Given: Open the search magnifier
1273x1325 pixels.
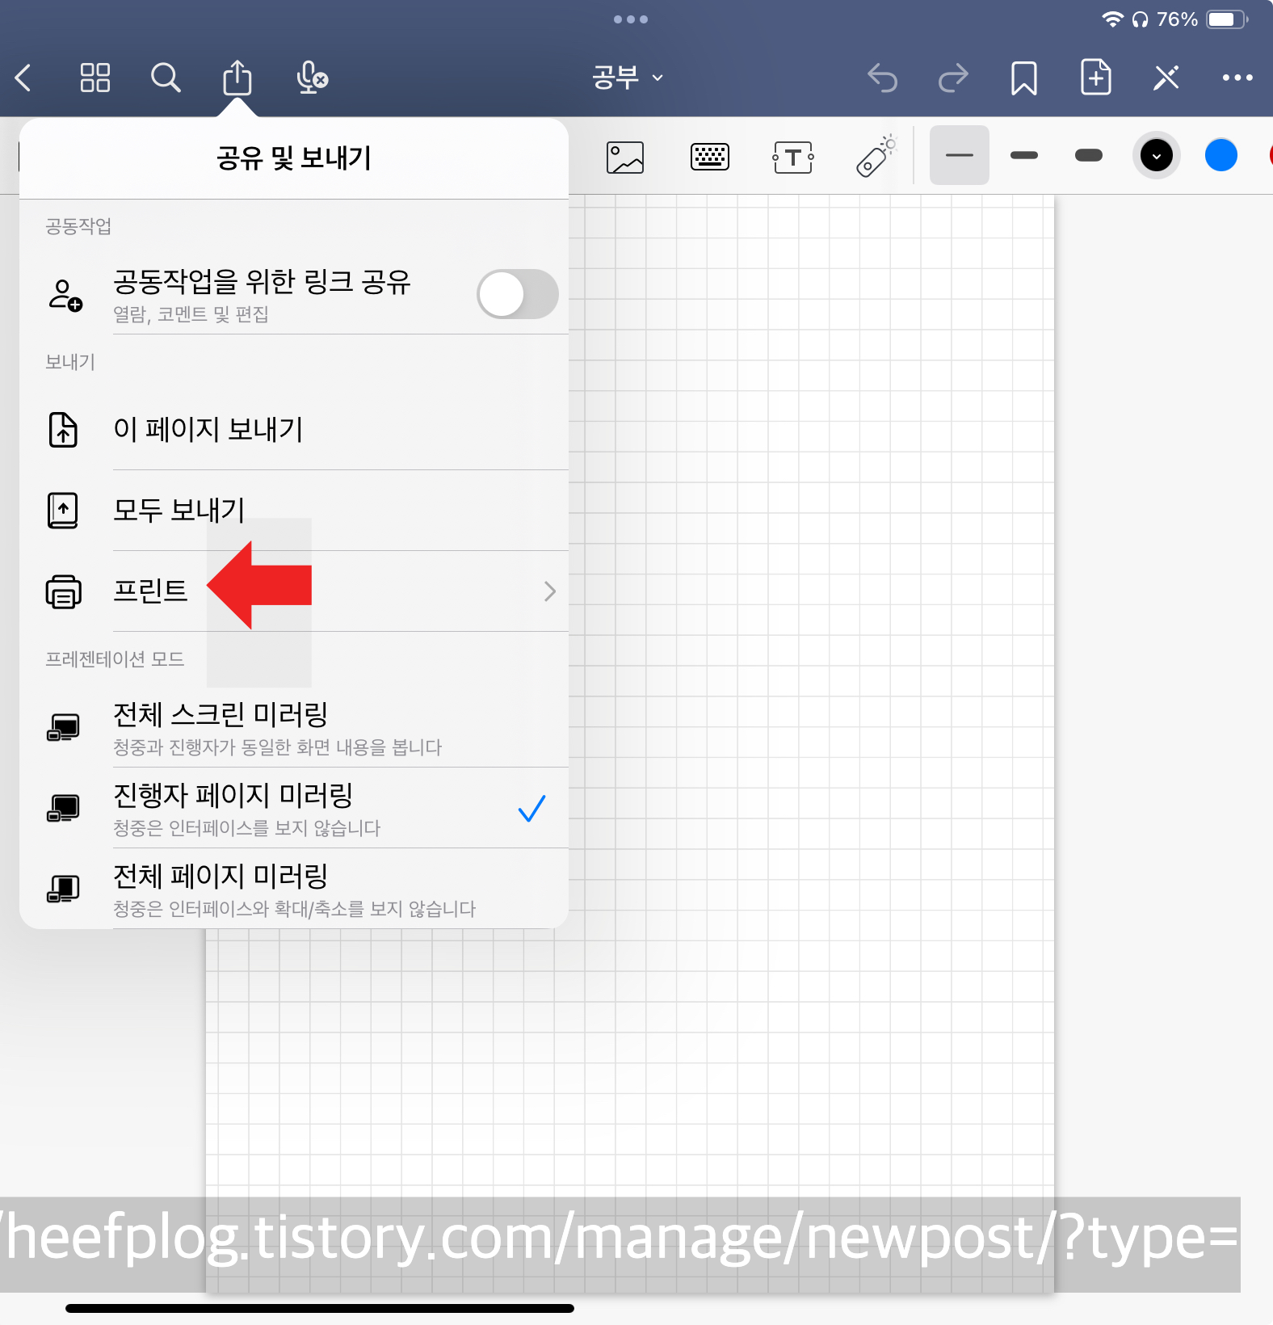Looking at the screenshot, I should click(166, 78).
